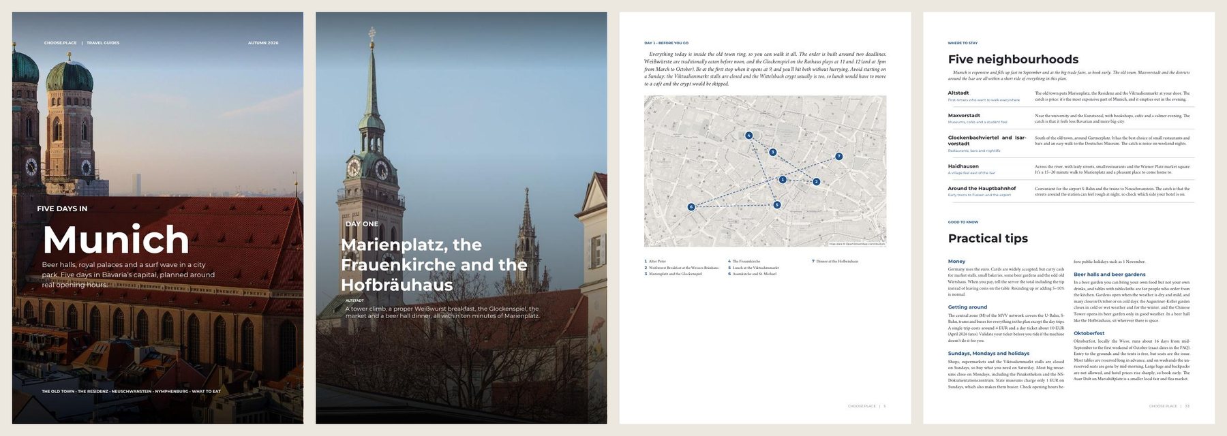The width and height of the screenshot is (1227, 436).
Task: Click legend entry 'Dinner at the Hofbräuhaus'
Action: pos(835,261)
